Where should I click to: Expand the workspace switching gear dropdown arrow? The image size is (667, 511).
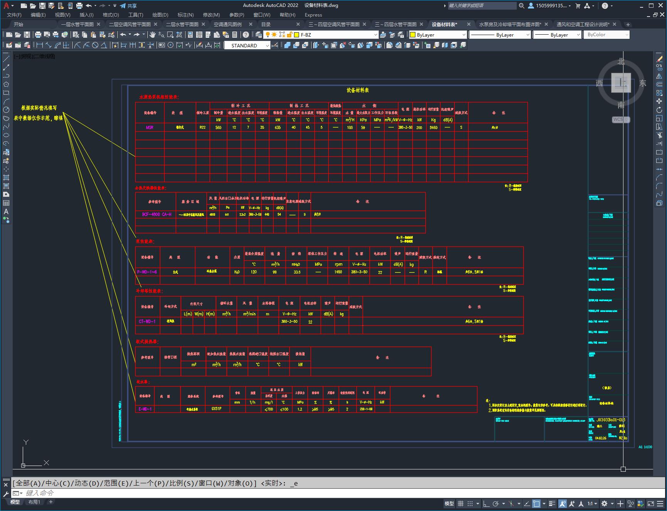tap(612, 504)
